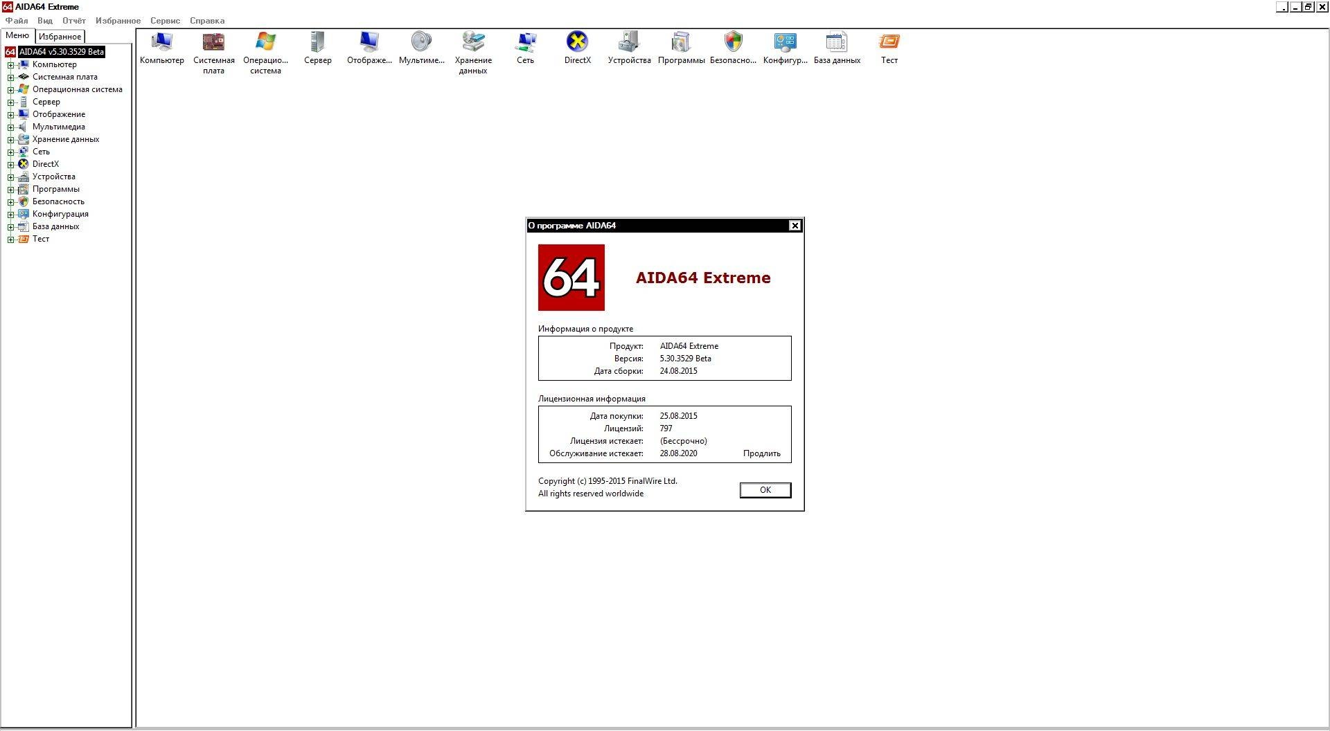The image size is (1330, 731).
Task: Expand the Безопасность tree node
Action: point(10,202)
